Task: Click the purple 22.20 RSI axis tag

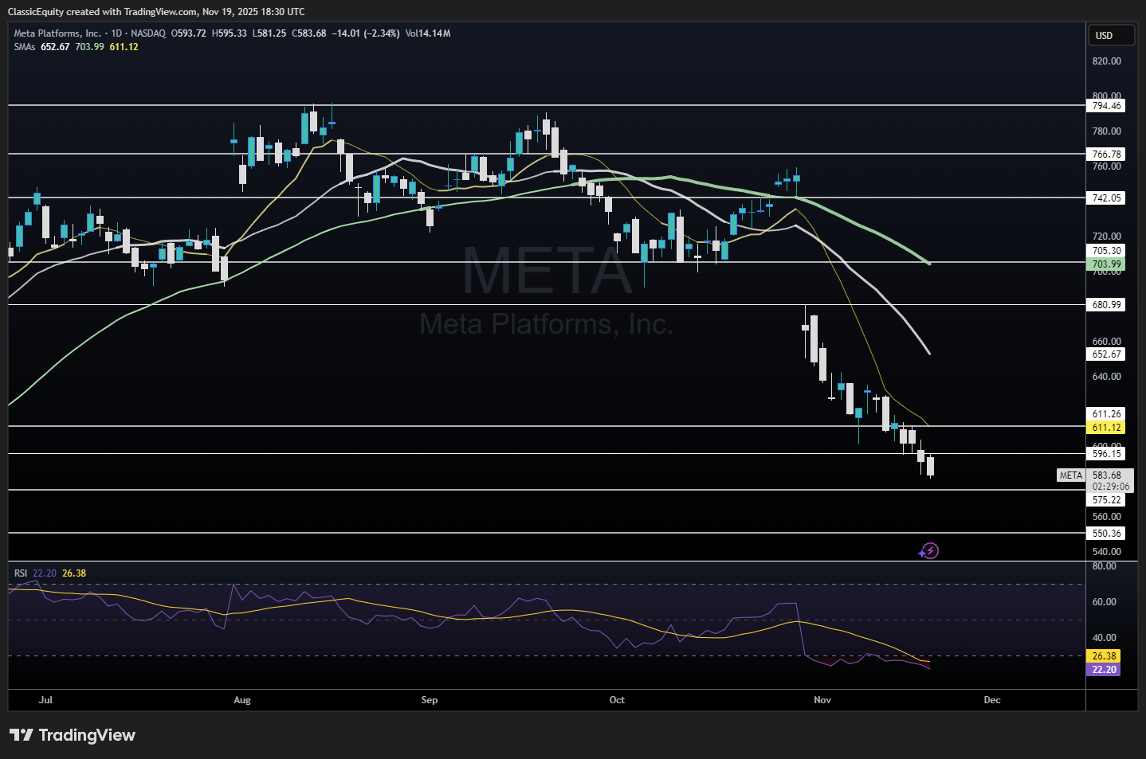Action: point(1104,670)
